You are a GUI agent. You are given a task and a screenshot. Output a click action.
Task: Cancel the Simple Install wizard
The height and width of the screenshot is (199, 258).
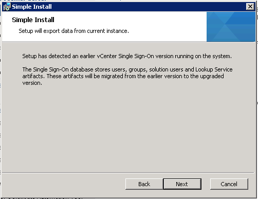click(229, 184)
